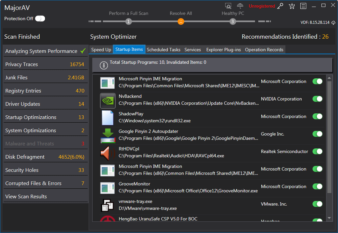Viewport: 338px width, 233px height.
Task: Disable the RtHDVCpl startup toggle
Action: coord(317,151)
